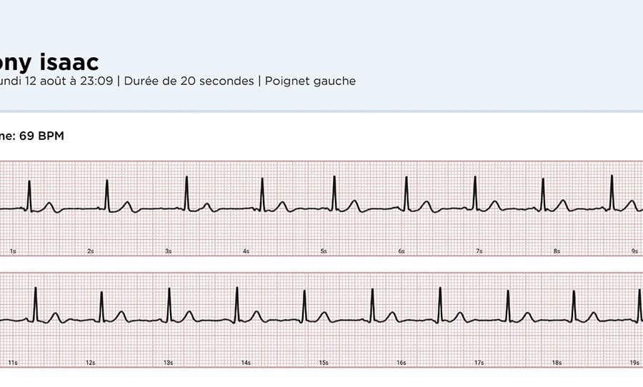Image resolution: width=643 pixels, height=387 pixels.
Task: Click the date text 12 août à 23:09
Action: pyautogui.click(x=69, y=81)
